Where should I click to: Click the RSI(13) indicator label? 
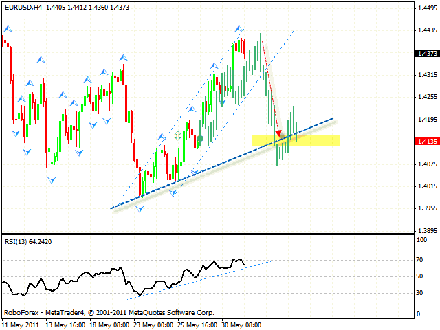(18, 241)
